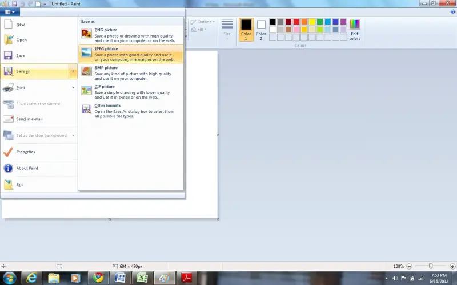Click the Open folder icon
This screenshot has height=285, width=457.
point(9,40)
